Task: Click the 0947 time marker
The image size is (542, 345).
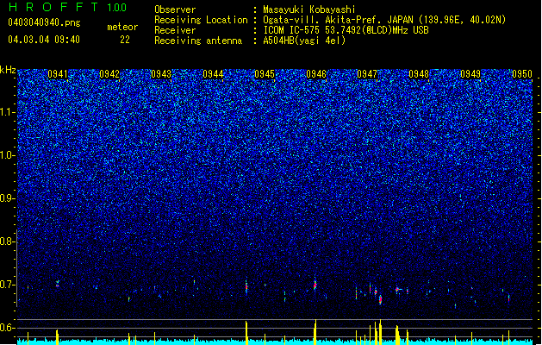Action: click(x=367, y=74)
